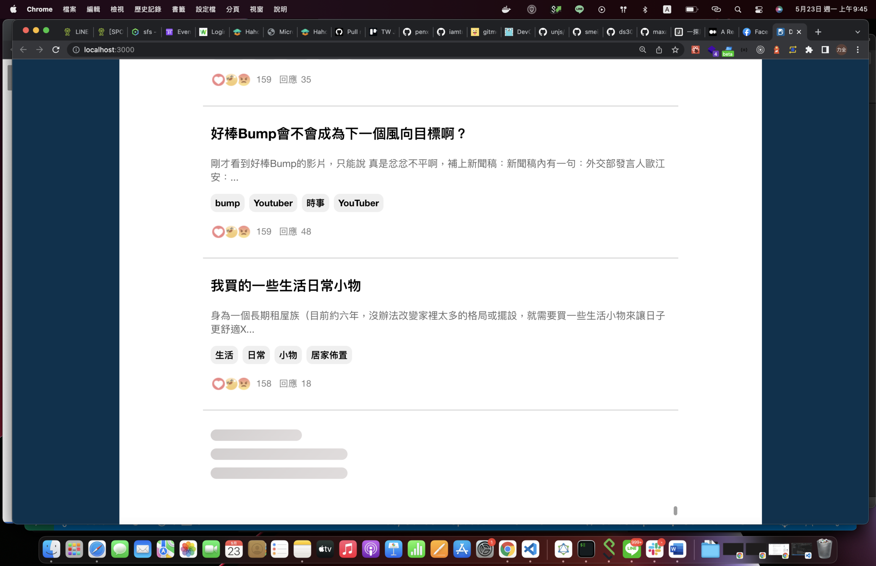Click the share page icon
Viewport: 876px width, 566px height.
point(659,49)
